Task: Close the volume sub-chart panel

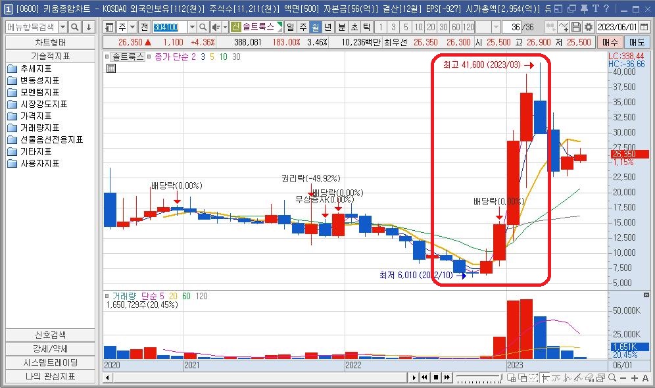Action: click(x=646, y=295)
